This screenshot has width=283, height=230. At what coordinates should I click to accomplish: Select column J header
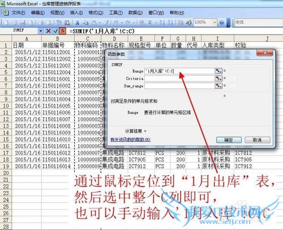pos(259,39)
